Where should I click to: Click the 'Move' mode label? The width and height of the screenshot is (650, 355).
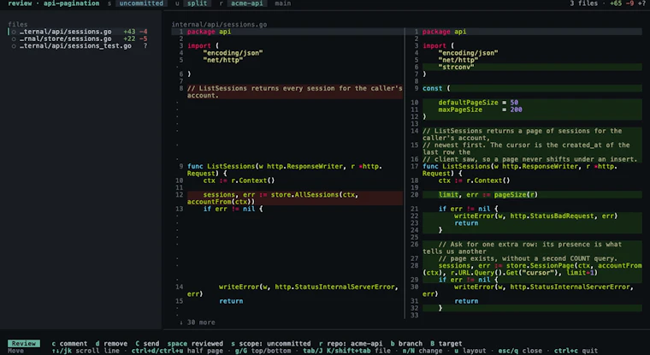coord(15,351)
